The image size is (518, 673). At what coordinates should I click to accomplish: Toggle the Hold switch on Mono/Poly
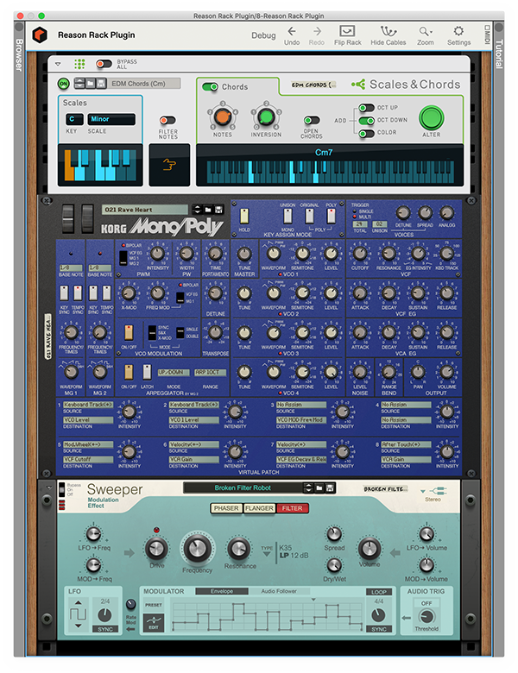244,217
